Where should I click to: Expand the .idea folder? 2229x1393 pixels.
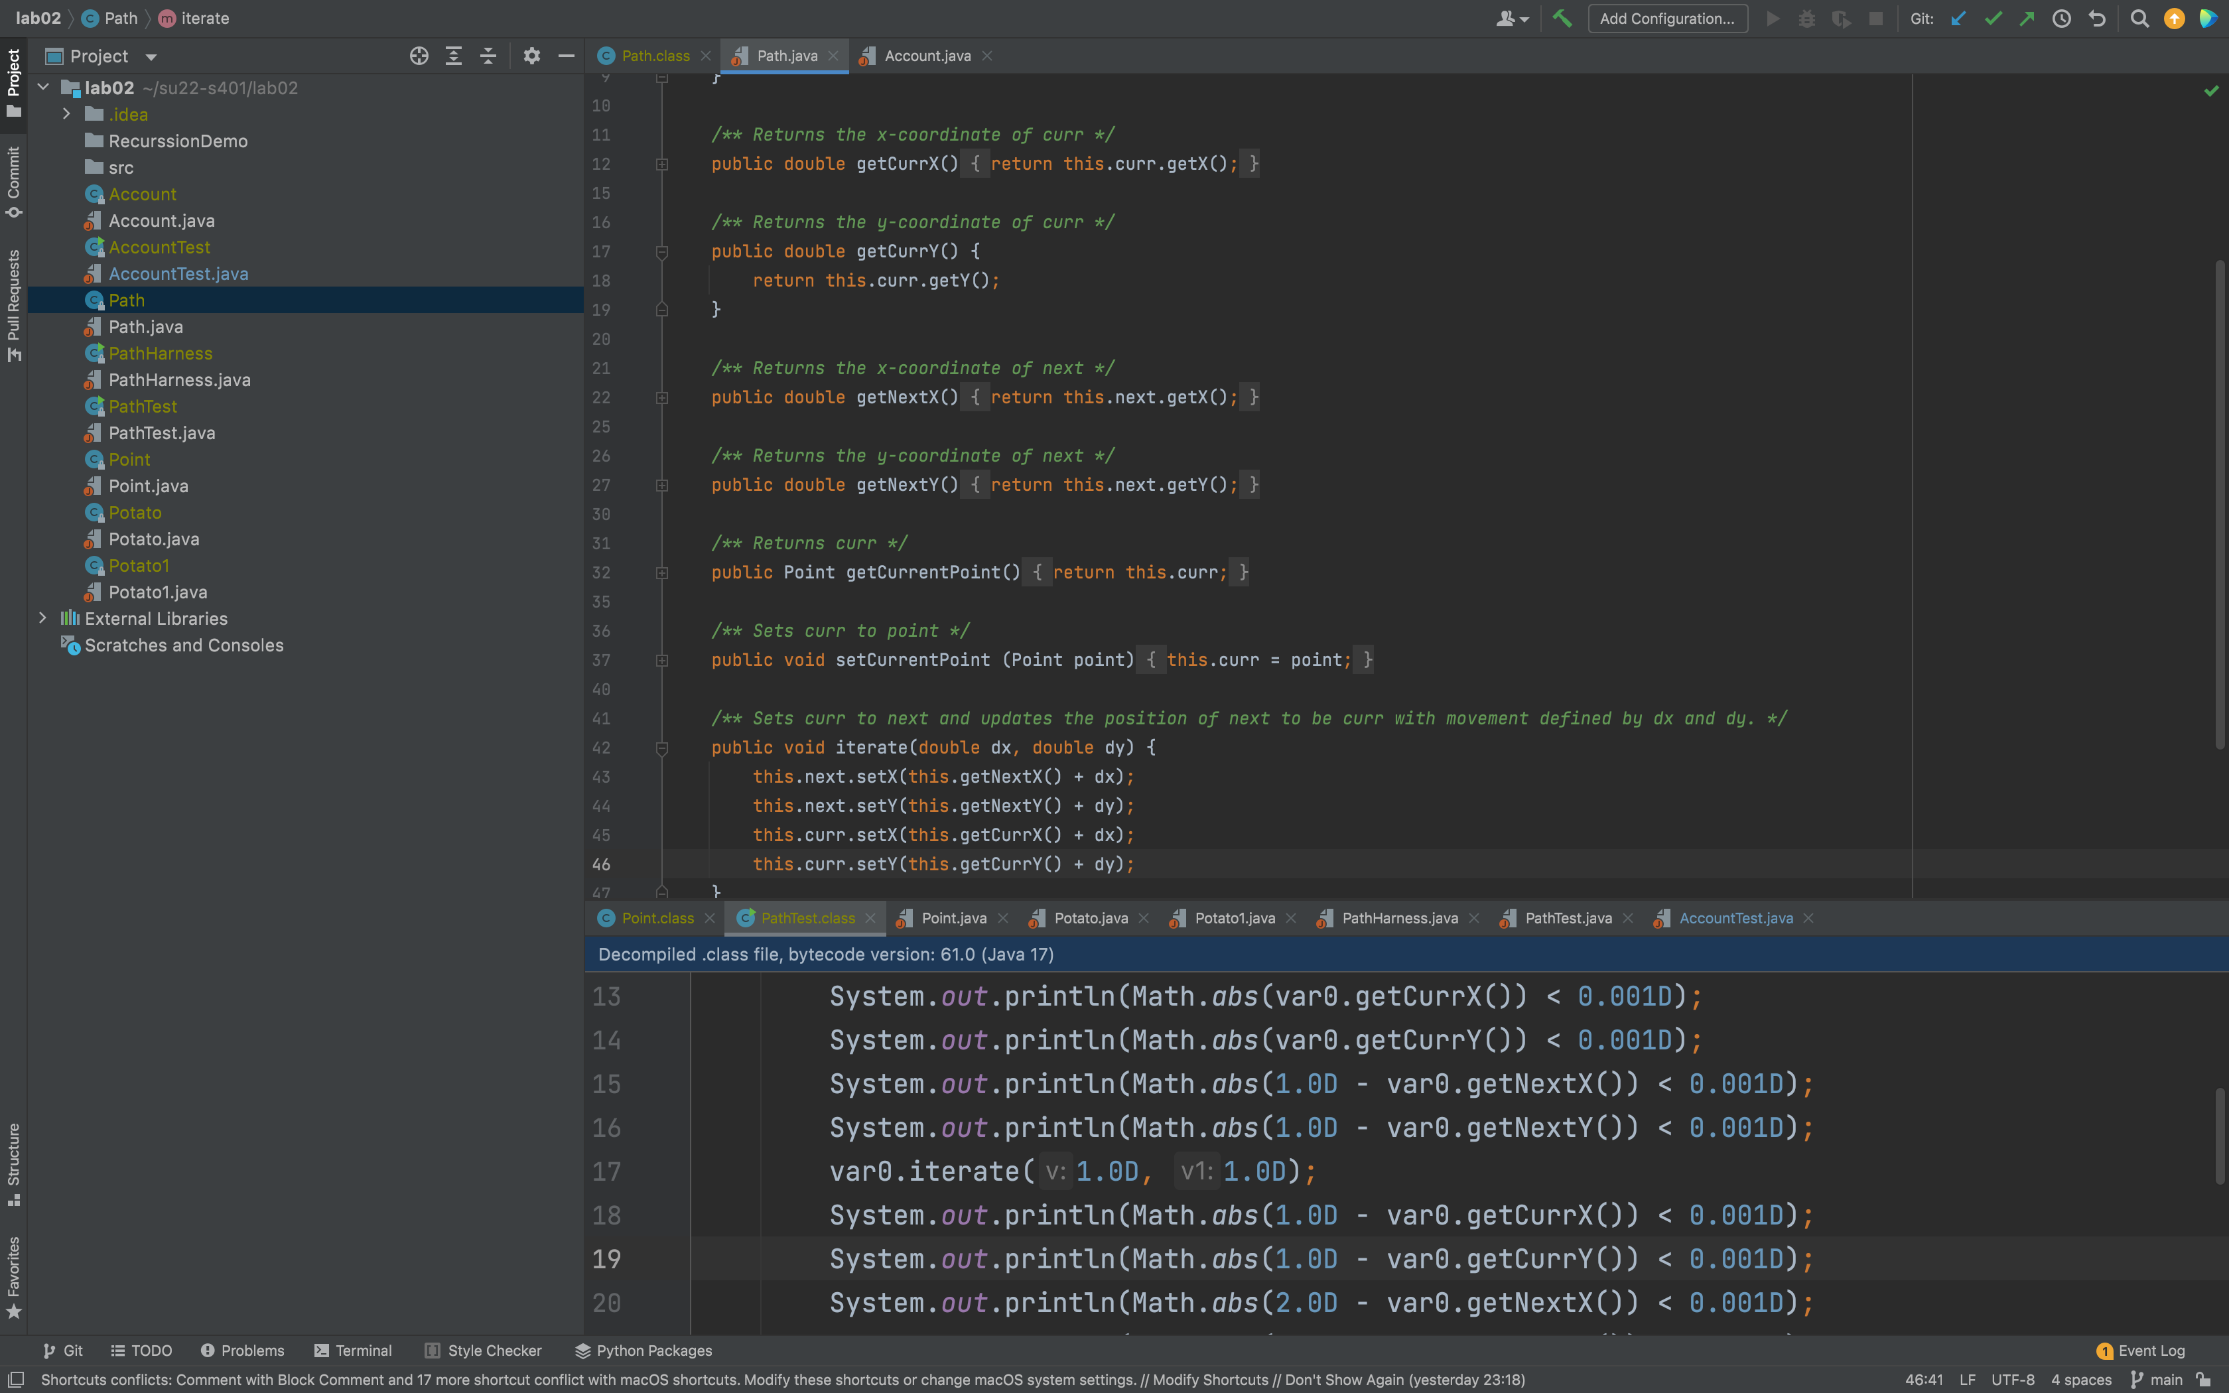[66, 114]
